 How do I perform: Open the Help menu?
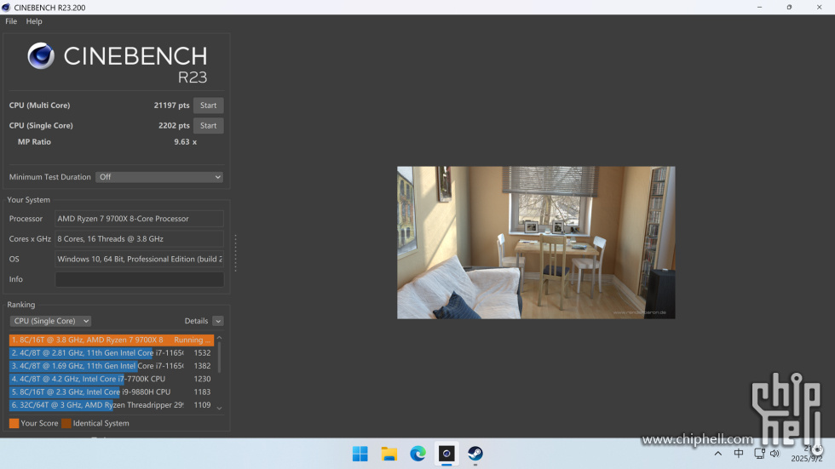point(34,21)
